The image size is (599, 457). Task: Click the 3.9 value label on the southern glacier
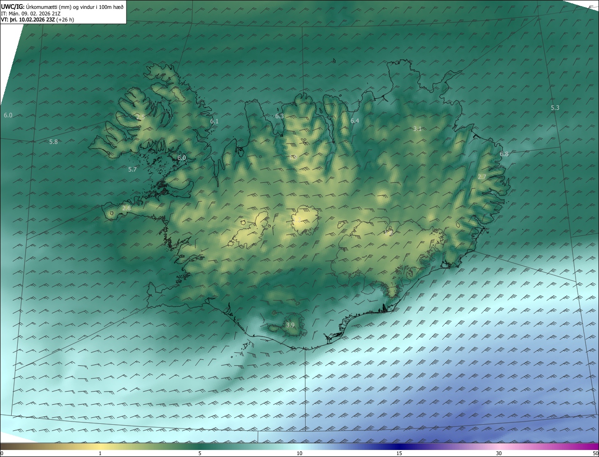coord(290,325)
